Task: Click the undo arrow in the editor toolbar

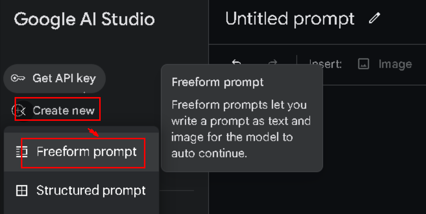Action: 236,63
